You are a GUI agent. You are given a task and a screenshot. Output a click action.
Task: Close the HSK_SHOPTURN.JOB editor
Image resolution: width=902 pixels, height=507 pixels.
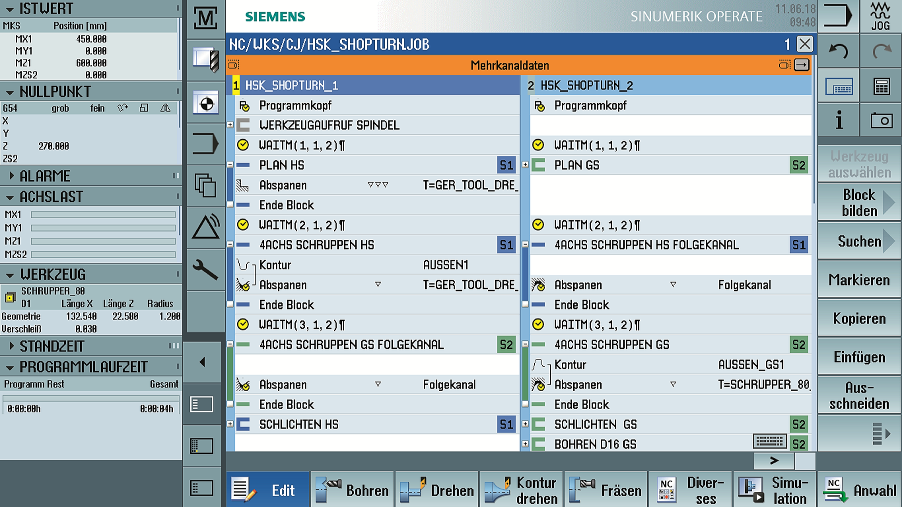coord(805,44)
